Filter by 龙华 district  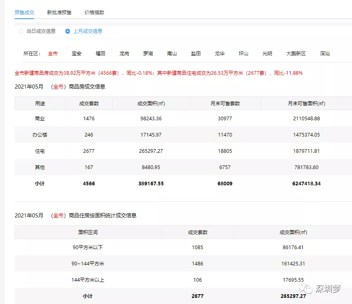point(219,53)
